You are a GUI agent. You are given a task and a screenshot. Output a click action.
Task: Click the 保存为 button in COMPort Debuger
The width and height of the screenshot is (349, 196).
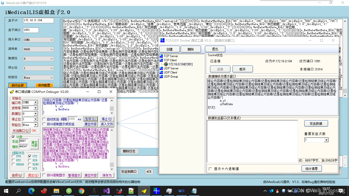tap(107, 175)
